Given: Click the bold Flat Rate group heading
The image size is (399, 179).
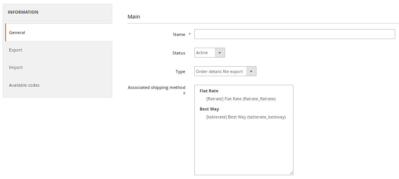Looking at the screenshot, I should point(209,91).
